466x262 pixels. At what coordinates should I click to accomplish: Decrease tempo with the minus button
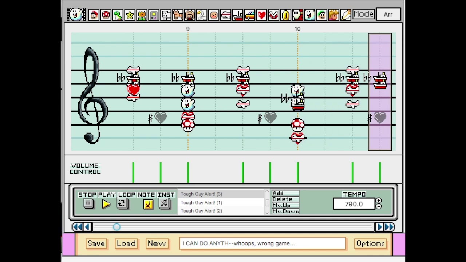click(x=379, y=206)
